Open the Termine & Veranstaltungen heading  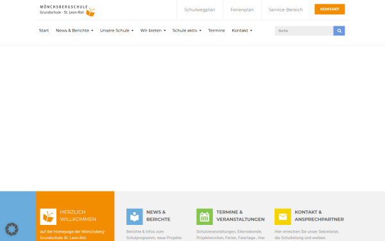241,216
